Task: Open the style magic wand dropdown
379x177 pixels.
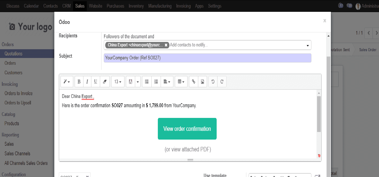Action: pyautogui.click(x=67, y=82)
